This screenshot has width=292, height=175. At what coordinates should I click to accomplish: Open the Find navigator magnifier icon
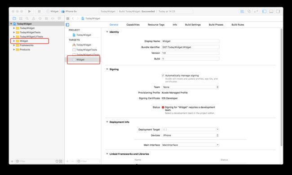point(27,18)
